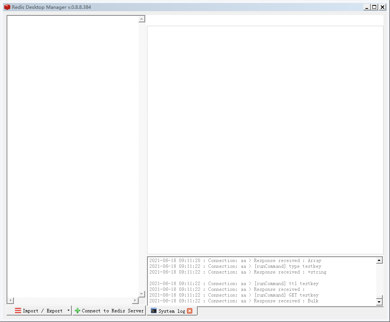Screen dimensions: 390x322
Task: Close the System log tab
Action: click(x=190, y=311)
